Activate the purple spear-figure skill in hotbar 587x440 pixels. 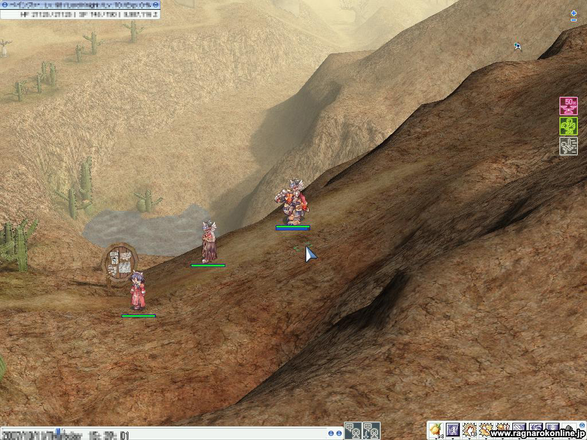pos(453,430)
